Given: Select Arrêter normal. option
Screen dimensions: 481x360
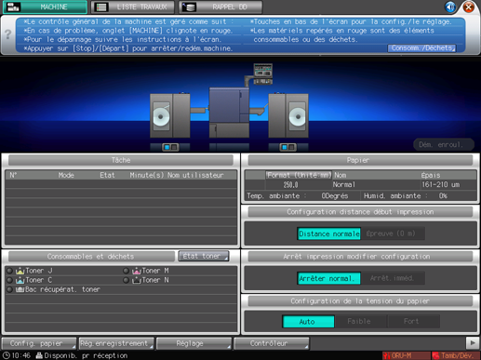Looking at the screenshot, I should click(x=329, y=278).
